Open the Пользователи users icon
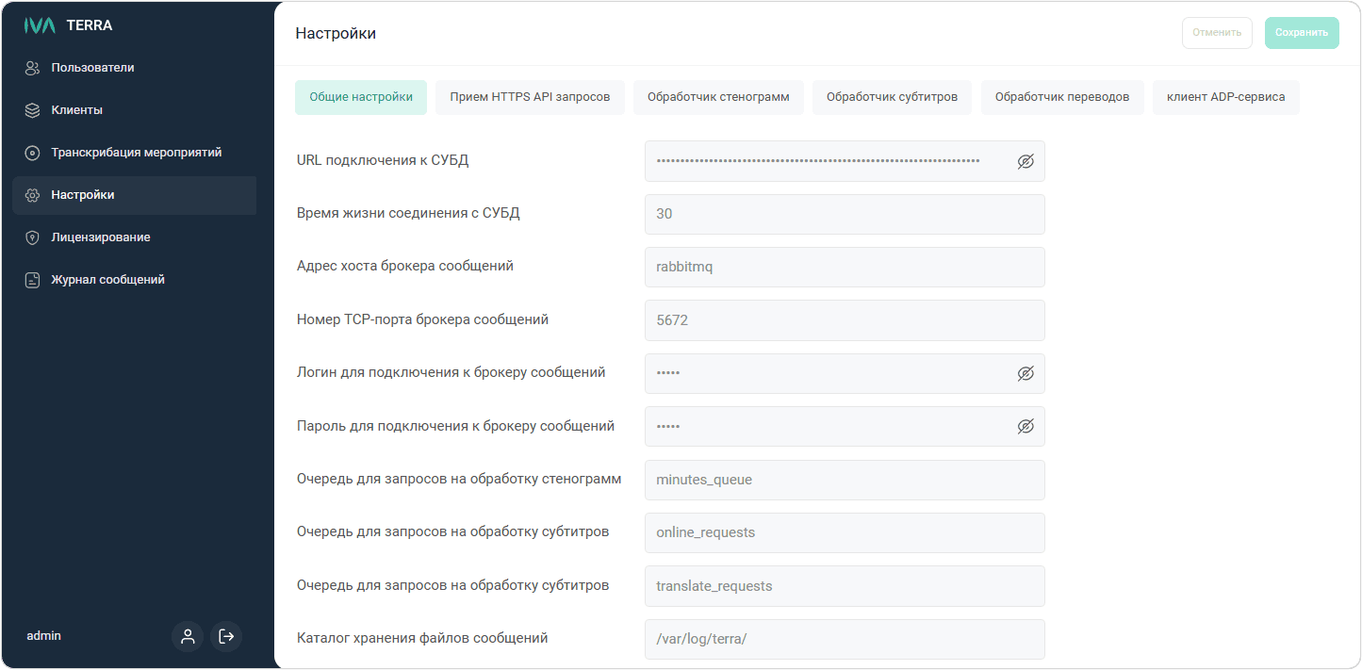The height and width of the screenshot is (670, 1362). pos(32,68)
